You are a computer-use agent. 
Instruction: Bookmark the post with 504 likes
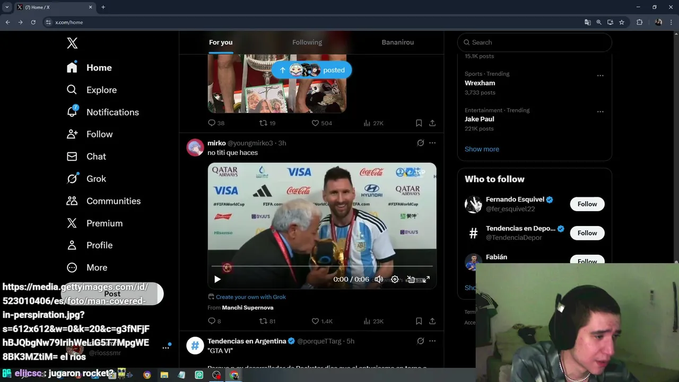419,123
